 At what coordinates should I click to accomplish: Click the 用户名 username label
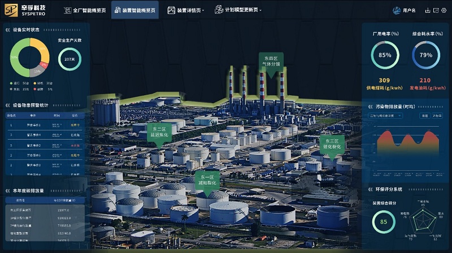click(x=409, y=10)
